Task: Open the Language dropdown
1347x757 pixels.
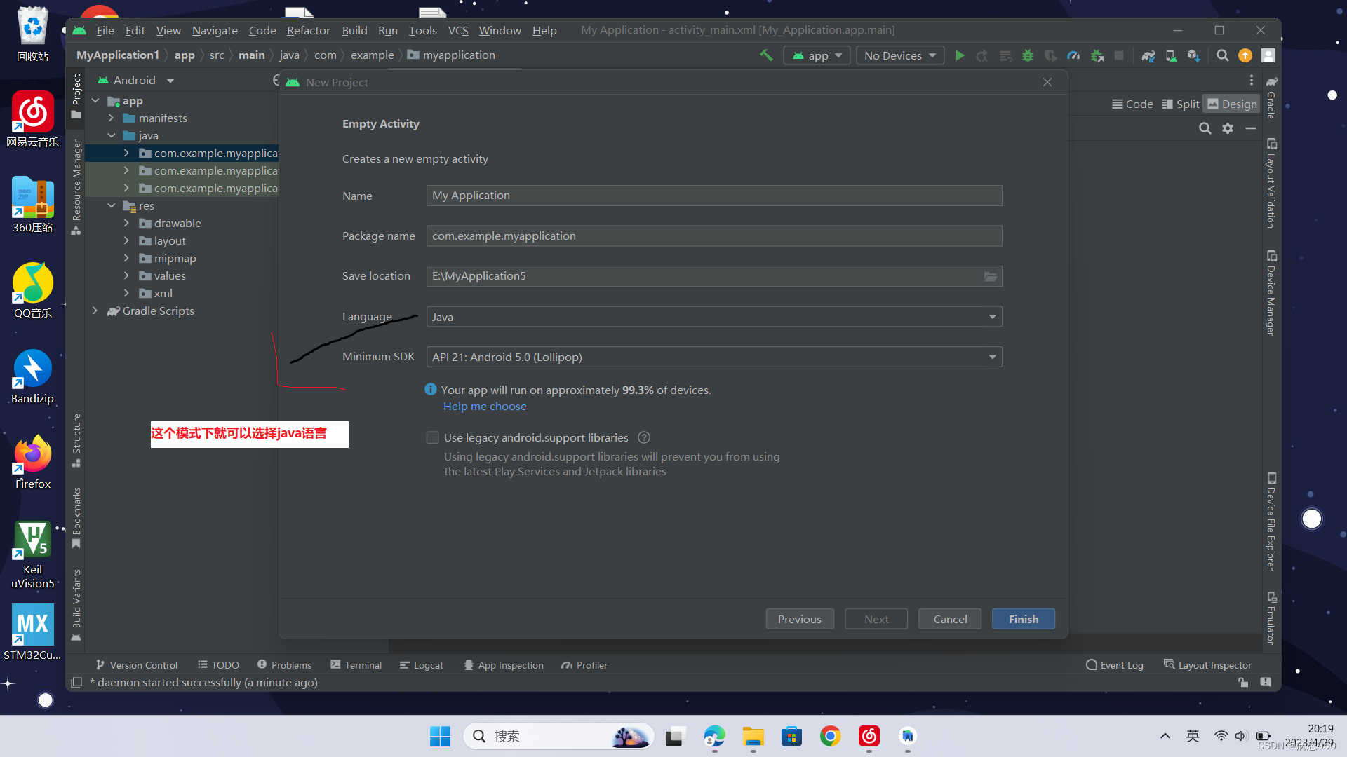Action: (713, 317)
